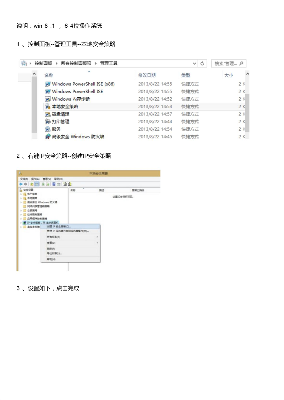
Task: Expand the 帐户策略 tree node
Action: tap(21, 194)
